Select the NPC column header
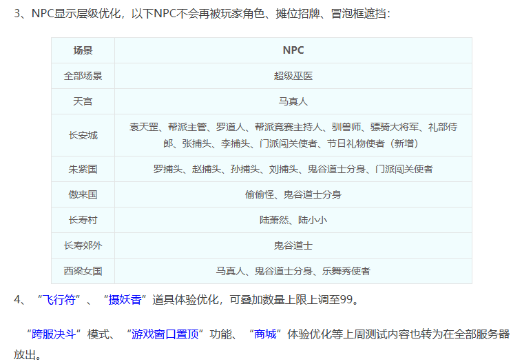Screen dimensions: 522x364 [x=293, y=50]
